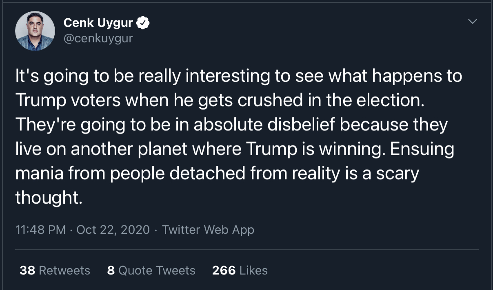Click the word "crushed" in the tweet

[x=271, y=101]
